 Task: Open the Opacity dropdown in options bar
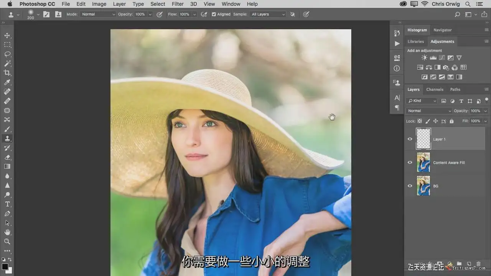[150, 15]
